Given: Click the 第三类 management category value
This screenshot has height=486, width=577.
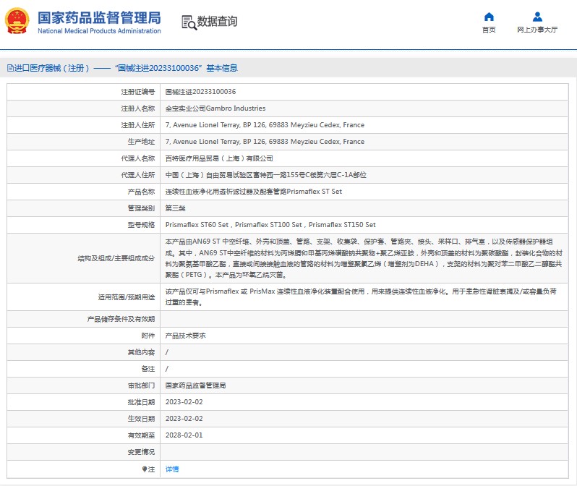Looking at the screenshot, I should 176,208.
